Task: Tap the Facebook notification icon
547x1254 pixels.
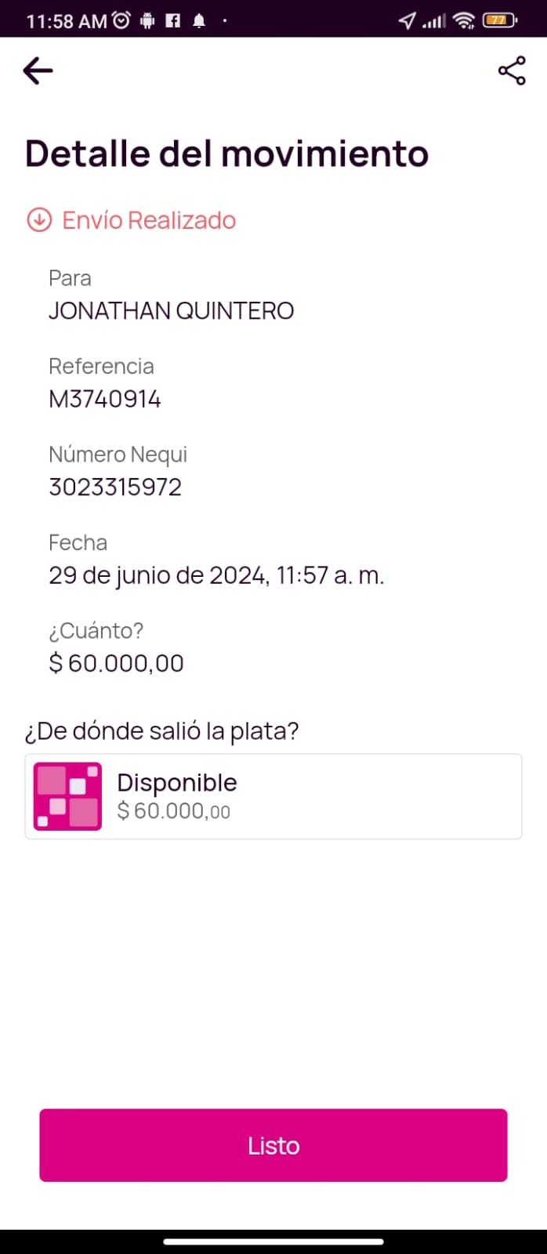Action: 173,20
